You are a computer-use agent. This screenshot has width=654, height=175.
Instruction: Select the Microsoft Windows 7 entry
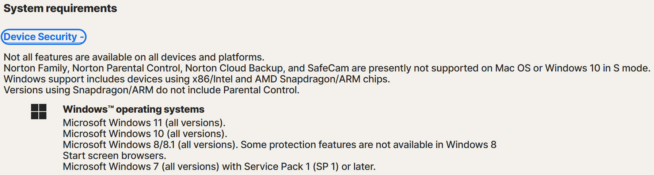[x=141, y=167]
